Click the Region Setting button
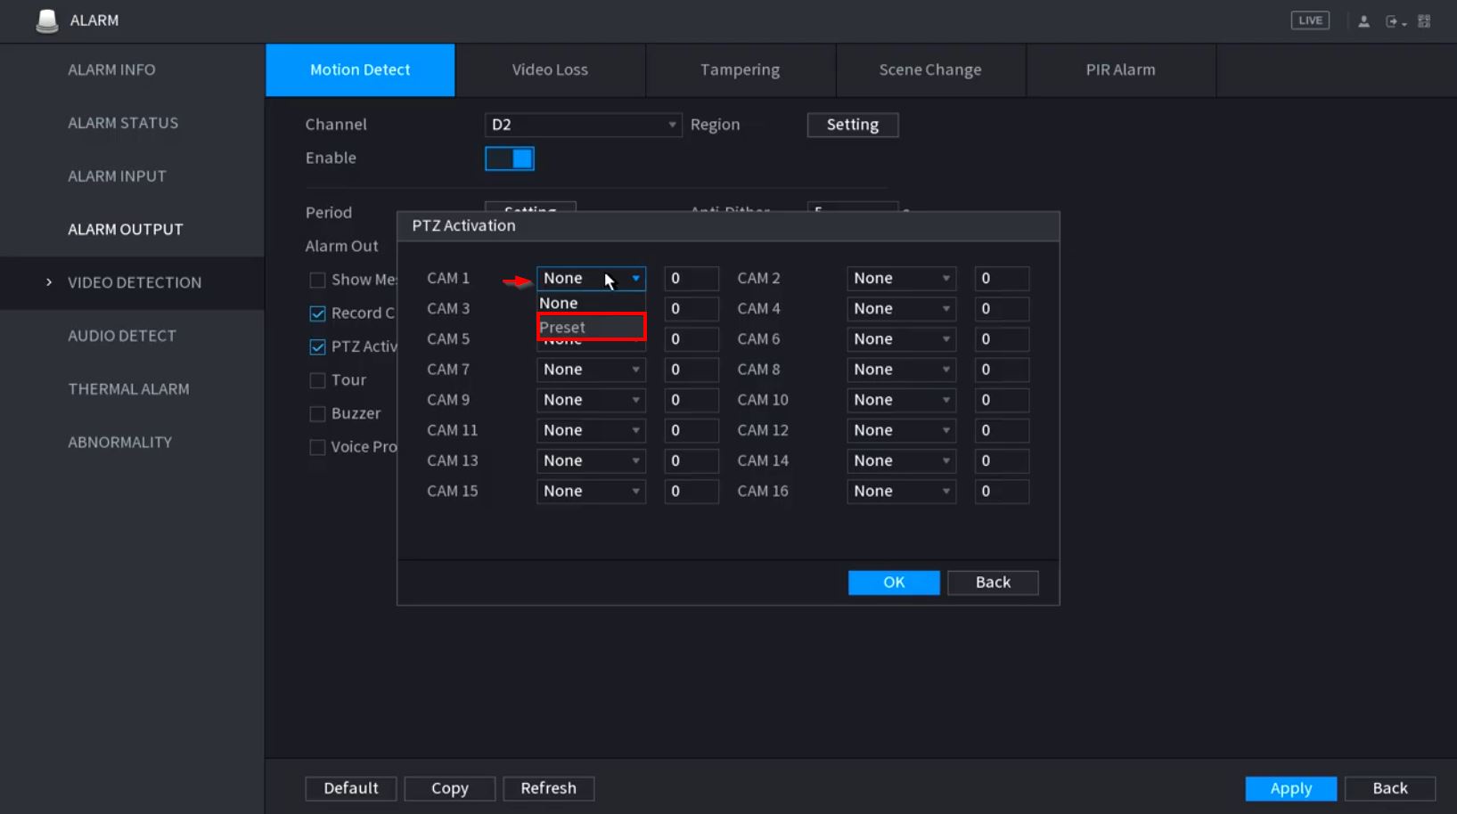Viewport: 1457px width, 814px height. coord(852,125)
